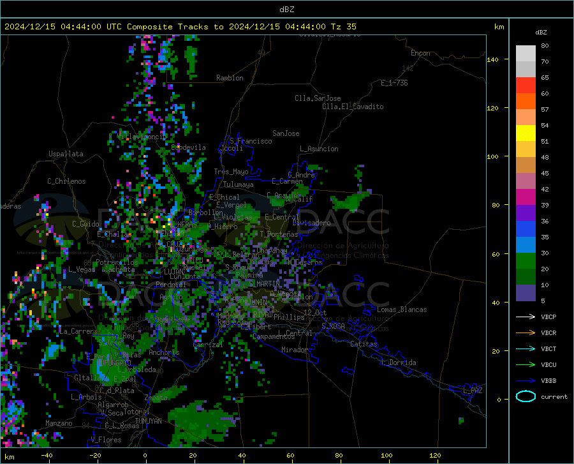This screenshot has width=574, height=464.
Task: Pick the royal blue legend swatch
Action: (526, 229)
